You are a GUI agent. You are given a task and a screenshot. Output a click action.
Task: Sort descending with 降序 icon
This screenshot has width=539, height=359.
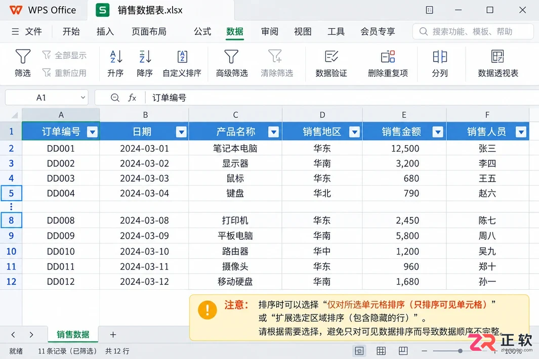pos(145,57)
